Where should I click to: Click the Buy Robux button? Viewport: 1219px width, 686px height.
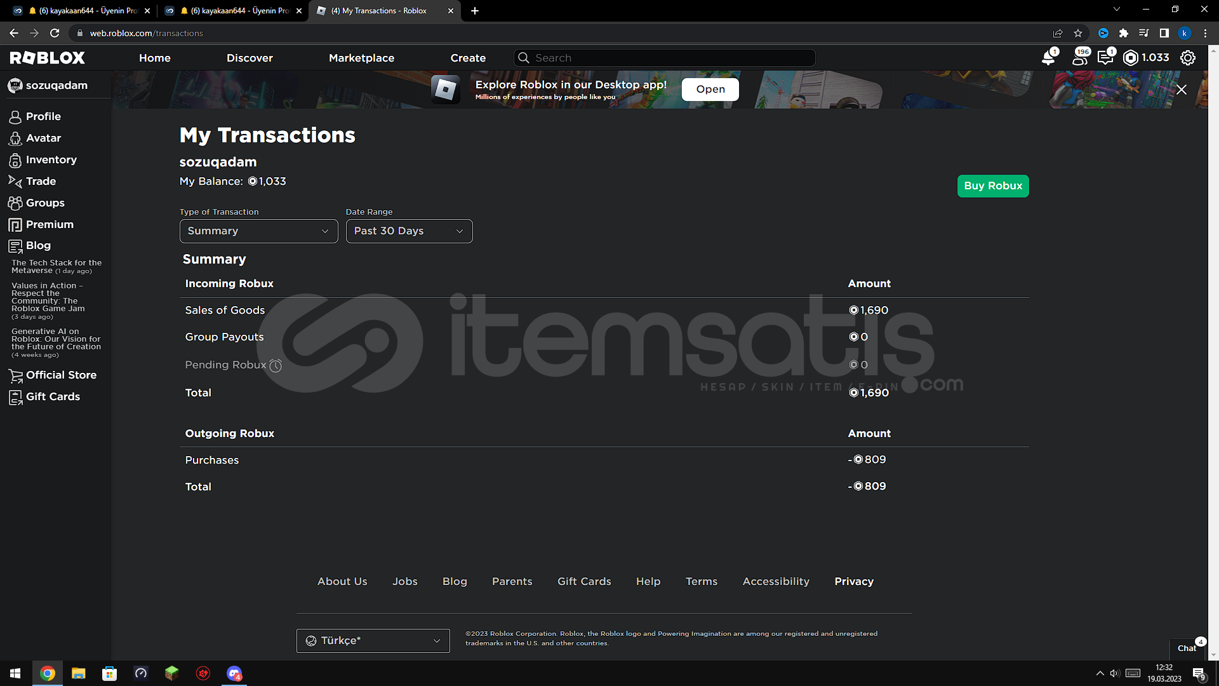(992, 186)
